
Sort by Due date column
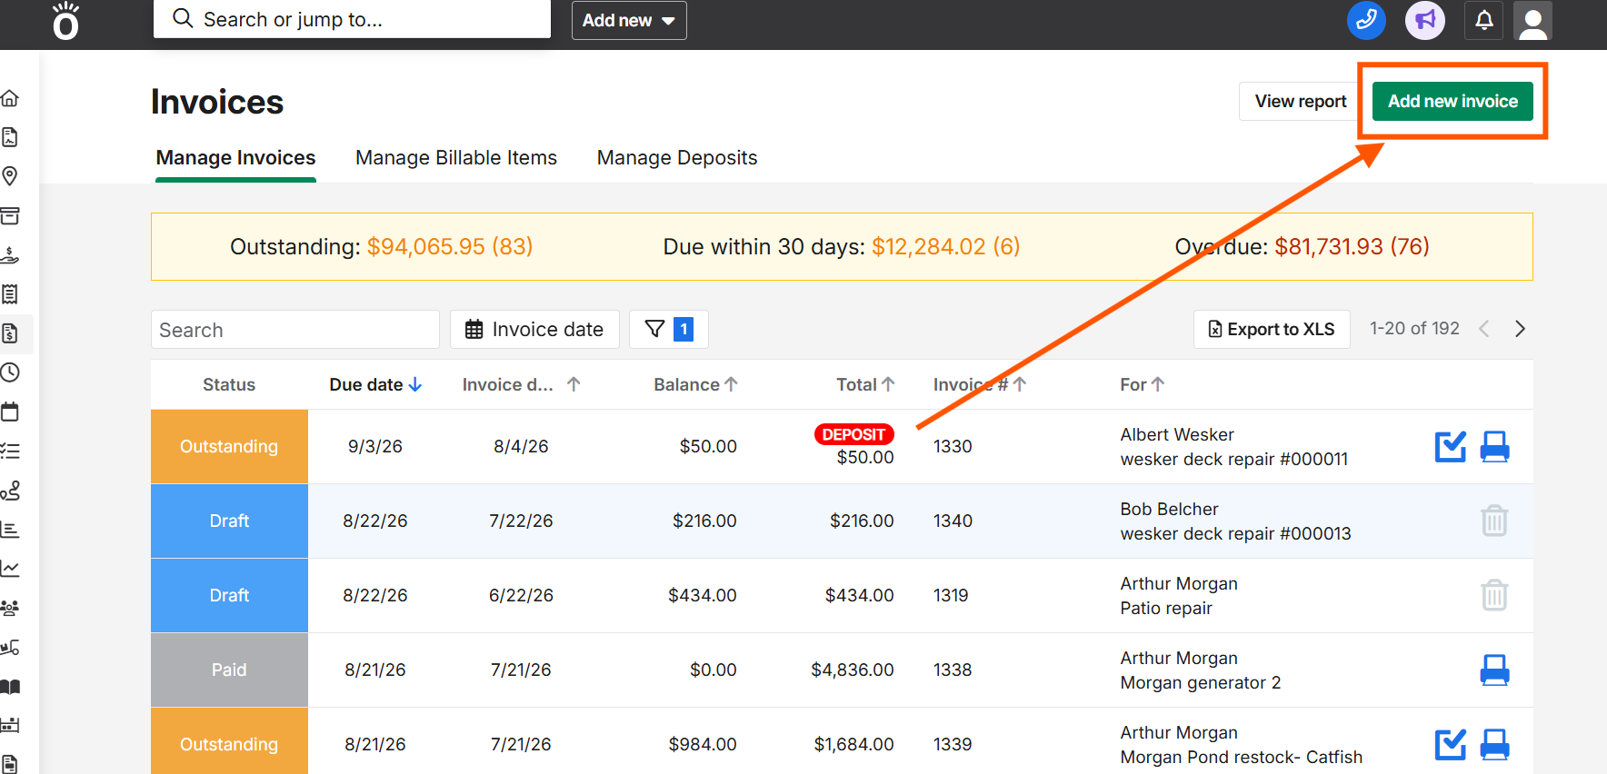(x=375, y=384)
